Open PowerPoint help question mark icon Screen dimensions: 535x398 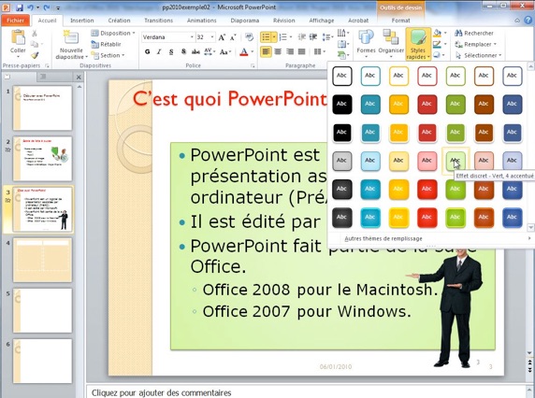click(x=528, y=21)
